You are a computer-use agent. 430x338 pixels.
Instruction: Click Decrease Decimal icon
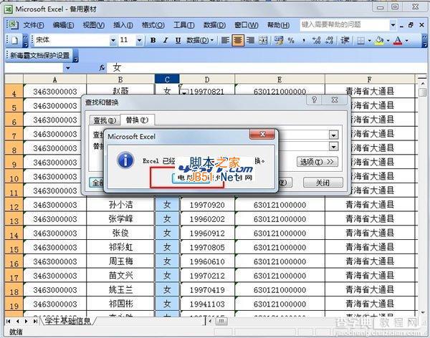point(329,41)
